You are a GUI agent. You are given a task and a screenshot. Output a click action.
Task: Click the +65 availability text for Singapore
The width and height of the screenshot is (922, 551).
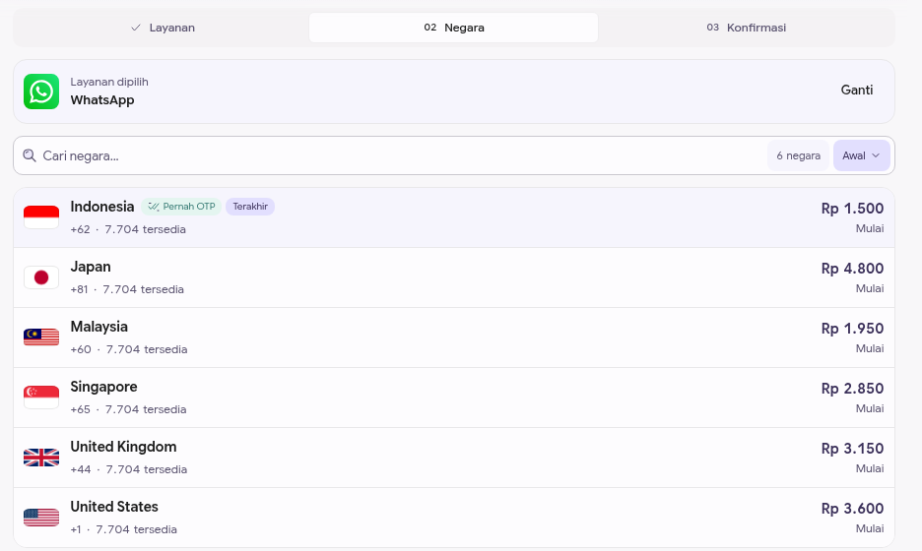coord(128,409)
